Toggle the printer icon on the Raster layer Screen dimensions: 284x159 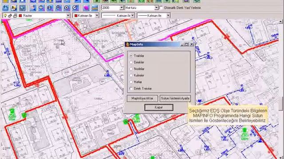point(15,16)
